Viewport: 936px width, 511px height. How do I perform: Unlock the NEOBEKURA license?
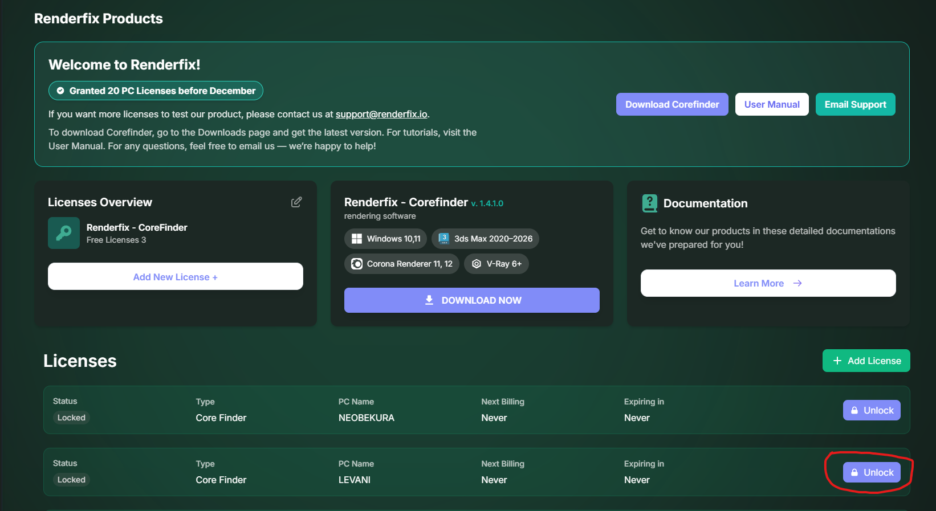(872, 410)
